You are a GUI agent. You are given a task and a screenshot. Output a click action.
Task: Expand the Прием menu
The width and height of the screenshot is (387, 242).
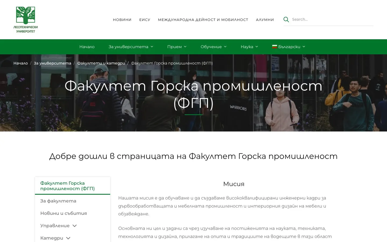coord(177,47)
